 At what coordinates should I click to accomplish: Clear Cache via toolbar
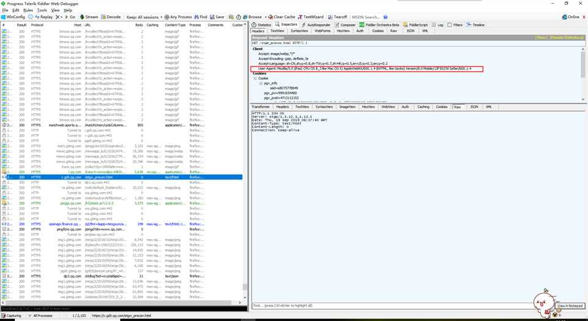282,17
